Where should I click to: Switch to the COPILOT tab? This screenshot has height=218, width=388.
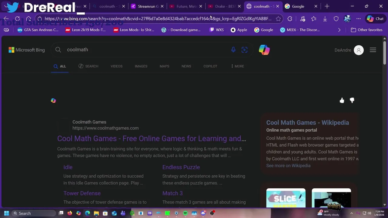point(210,66)
